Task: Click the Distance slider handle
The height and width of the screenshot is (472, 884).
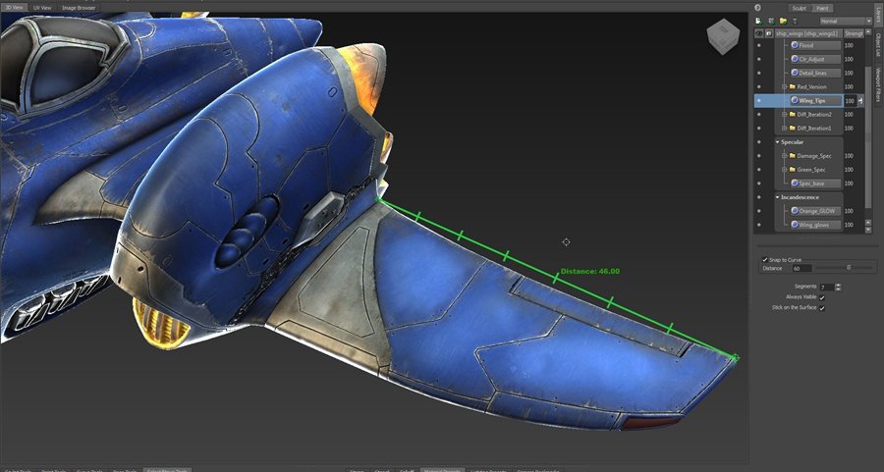Action: point(849,268)
